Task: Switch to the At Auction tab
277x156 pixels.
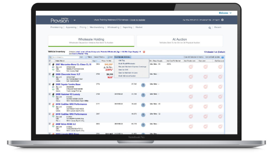Action: [x=180, y=41]
